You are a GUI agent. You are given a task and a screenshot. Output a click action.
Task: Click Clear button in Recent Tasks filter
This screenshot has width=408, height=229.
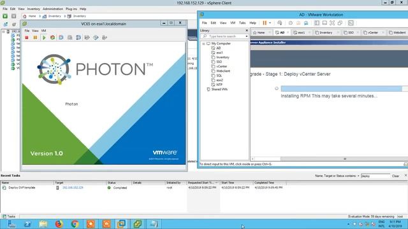coord(395,176)
